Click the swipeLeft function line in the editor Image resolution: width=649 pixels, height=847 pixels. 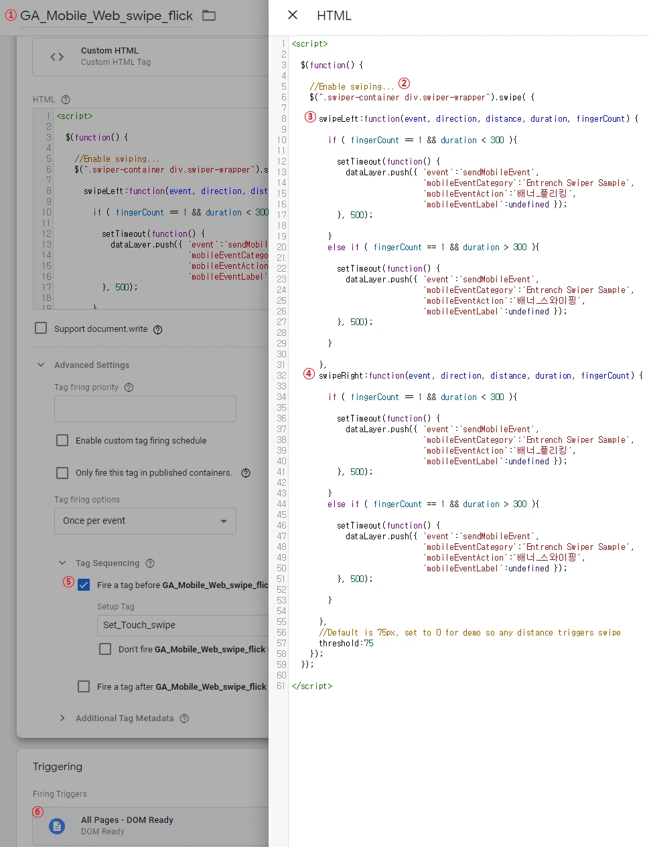point(478,118)
